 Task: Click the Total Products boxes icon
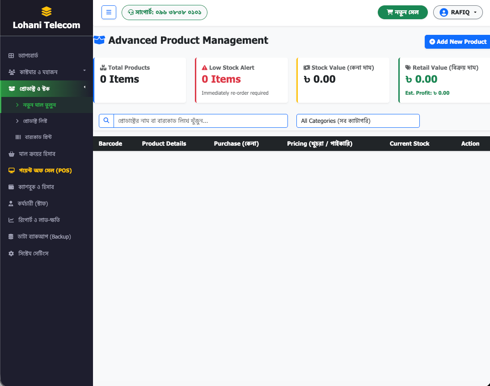tap(103, 67)
